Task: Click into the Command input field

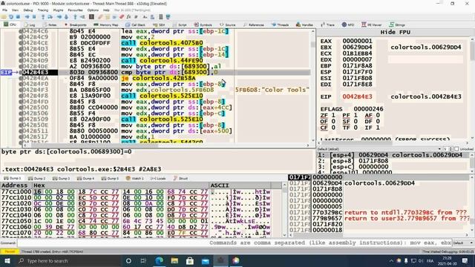Action: (x=235, y=243)
